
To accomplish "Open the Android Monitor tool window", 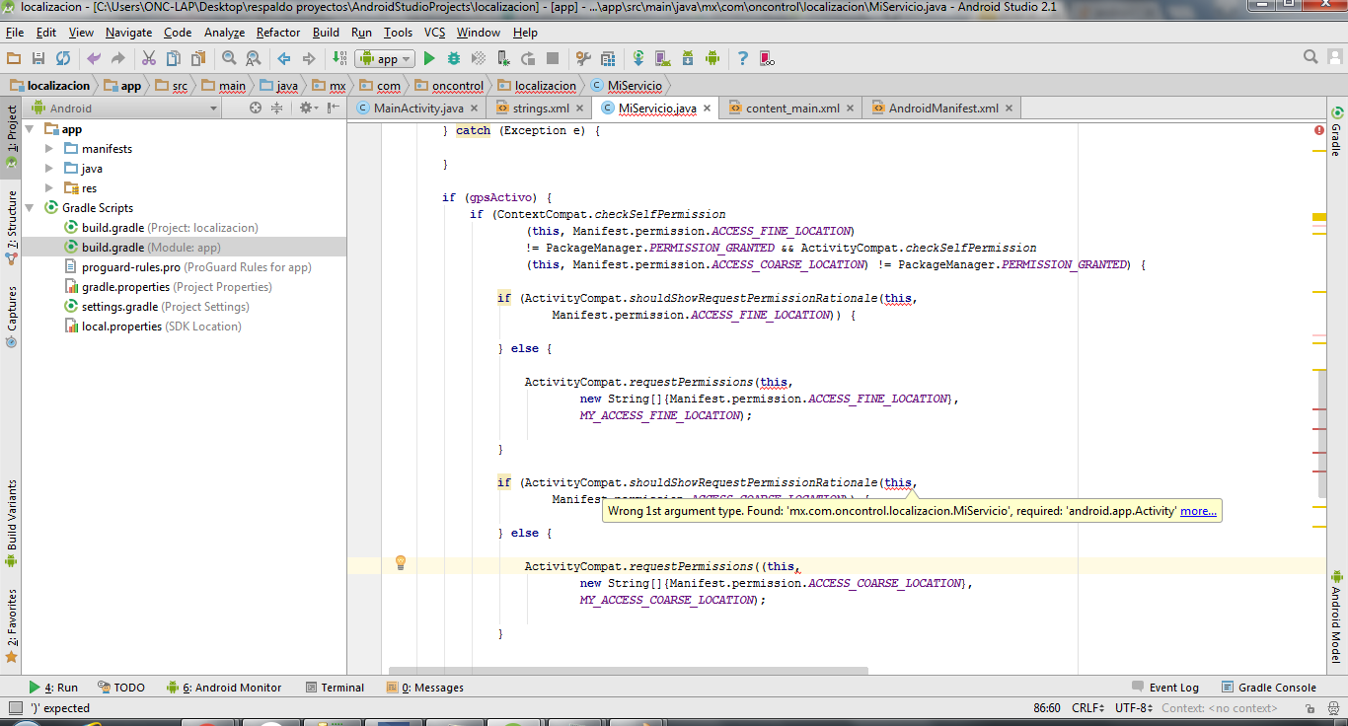I will coord(224,688).
